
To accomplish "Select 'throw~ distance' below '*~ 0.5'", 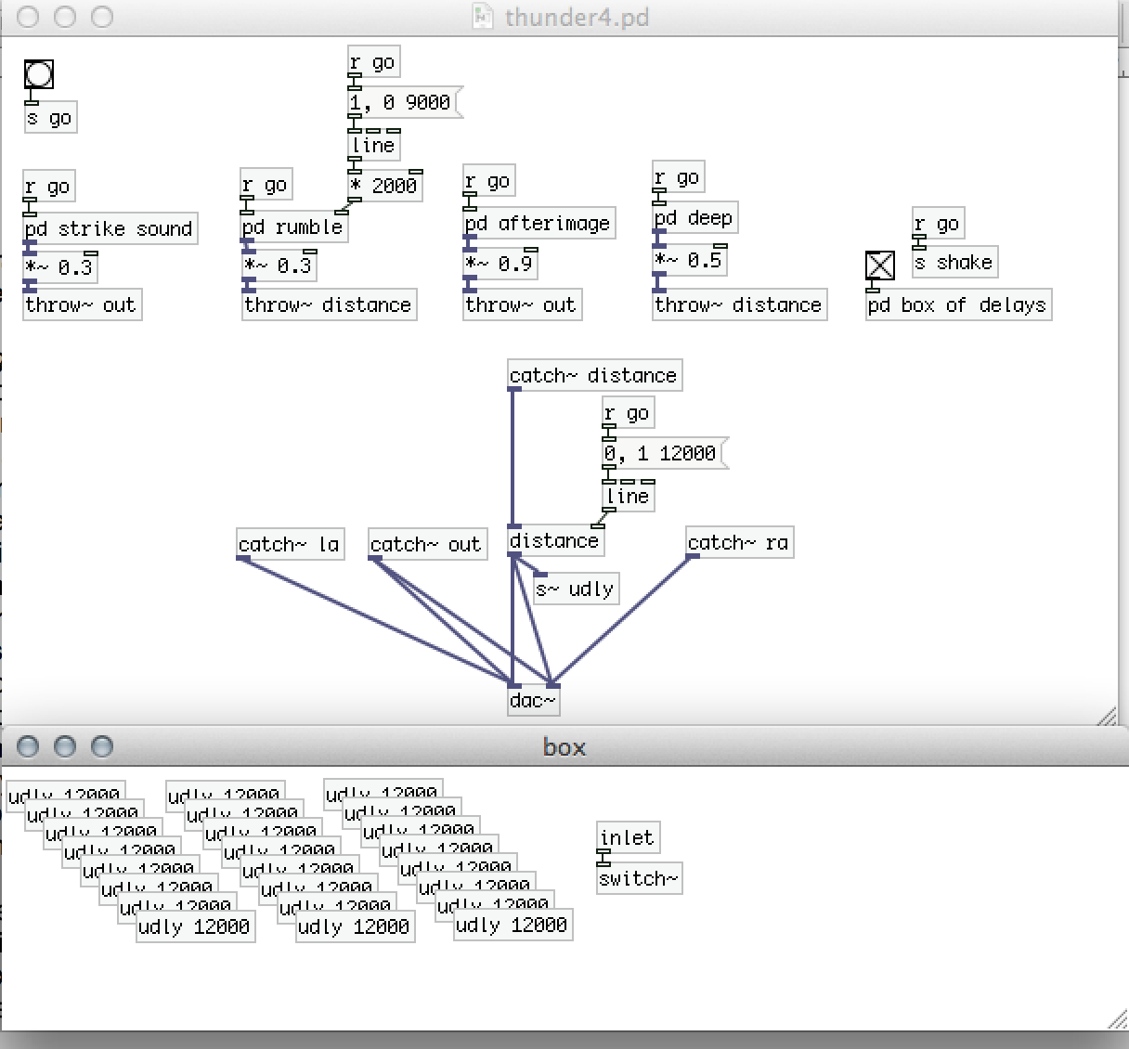I will pyautogui.click(x=739, y=304).
